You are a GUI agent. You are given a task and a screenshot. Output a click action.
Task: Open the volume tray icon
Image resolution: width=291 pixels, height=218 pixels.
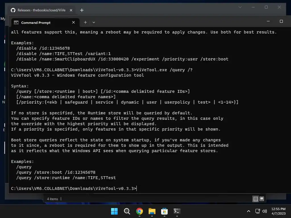pos(265,211)
